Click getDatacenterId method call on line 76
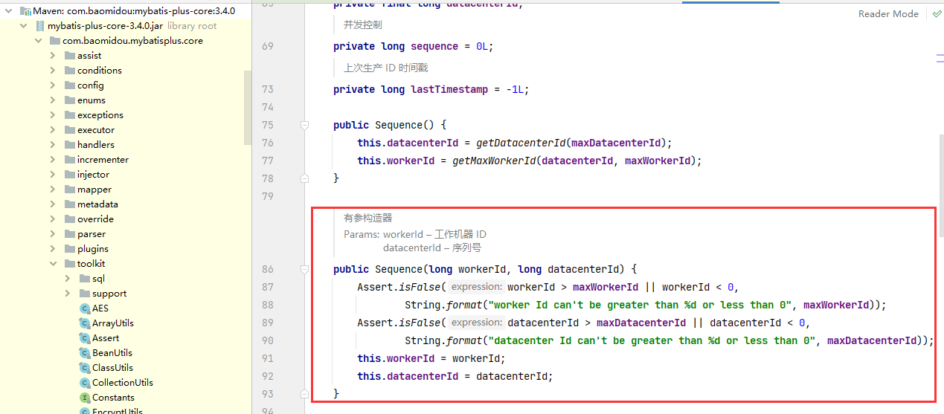 [x=520, y=143]
